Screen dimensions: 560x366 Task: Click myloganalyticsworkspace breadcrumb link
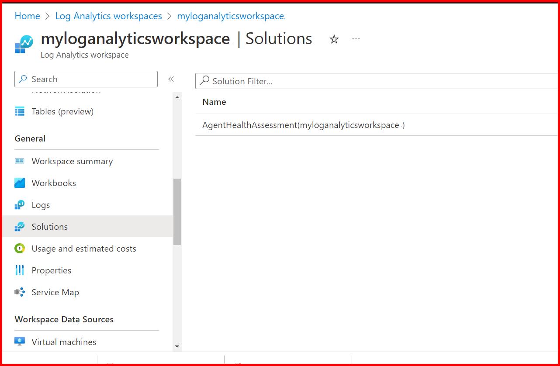point(231,16)
